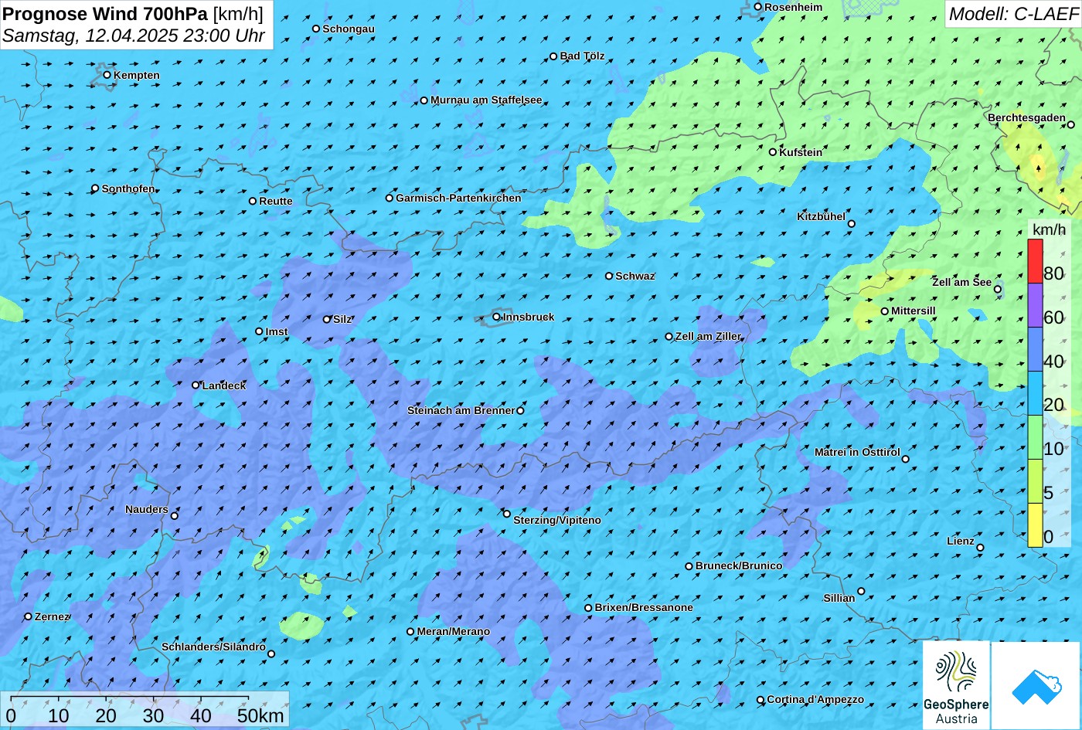Click the Cortina d'Ampezzo label
The image size is (1082, 730).
pyautogui.click(x=815, y=699)
